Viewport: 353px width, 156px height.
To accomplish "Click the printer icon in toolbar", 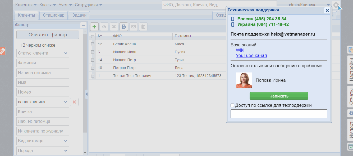I will coord(124,27).
